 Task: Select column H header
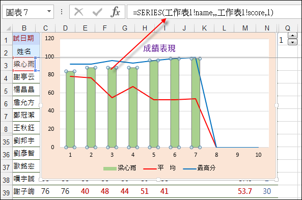point(145,28)
